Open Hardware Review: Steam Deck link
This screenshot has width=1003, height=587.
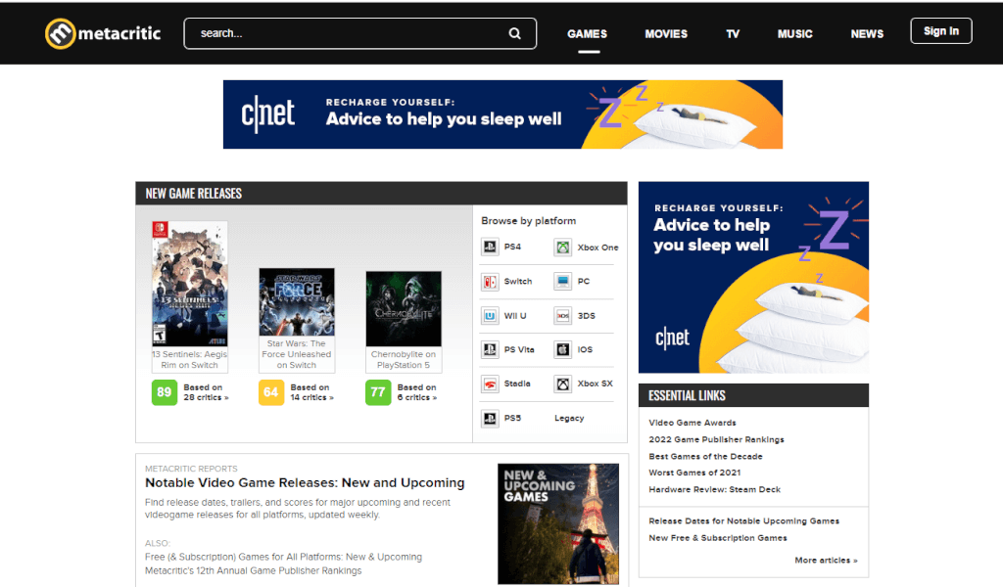714,490
